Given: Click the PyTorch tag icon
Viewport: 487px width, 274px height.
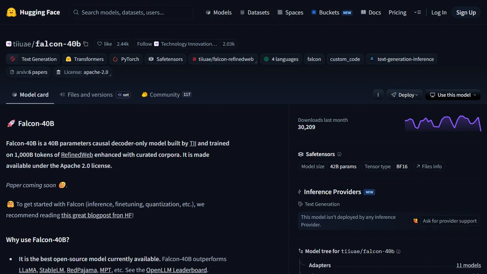Looking at the screenshot, I should (x=115, y=59).
